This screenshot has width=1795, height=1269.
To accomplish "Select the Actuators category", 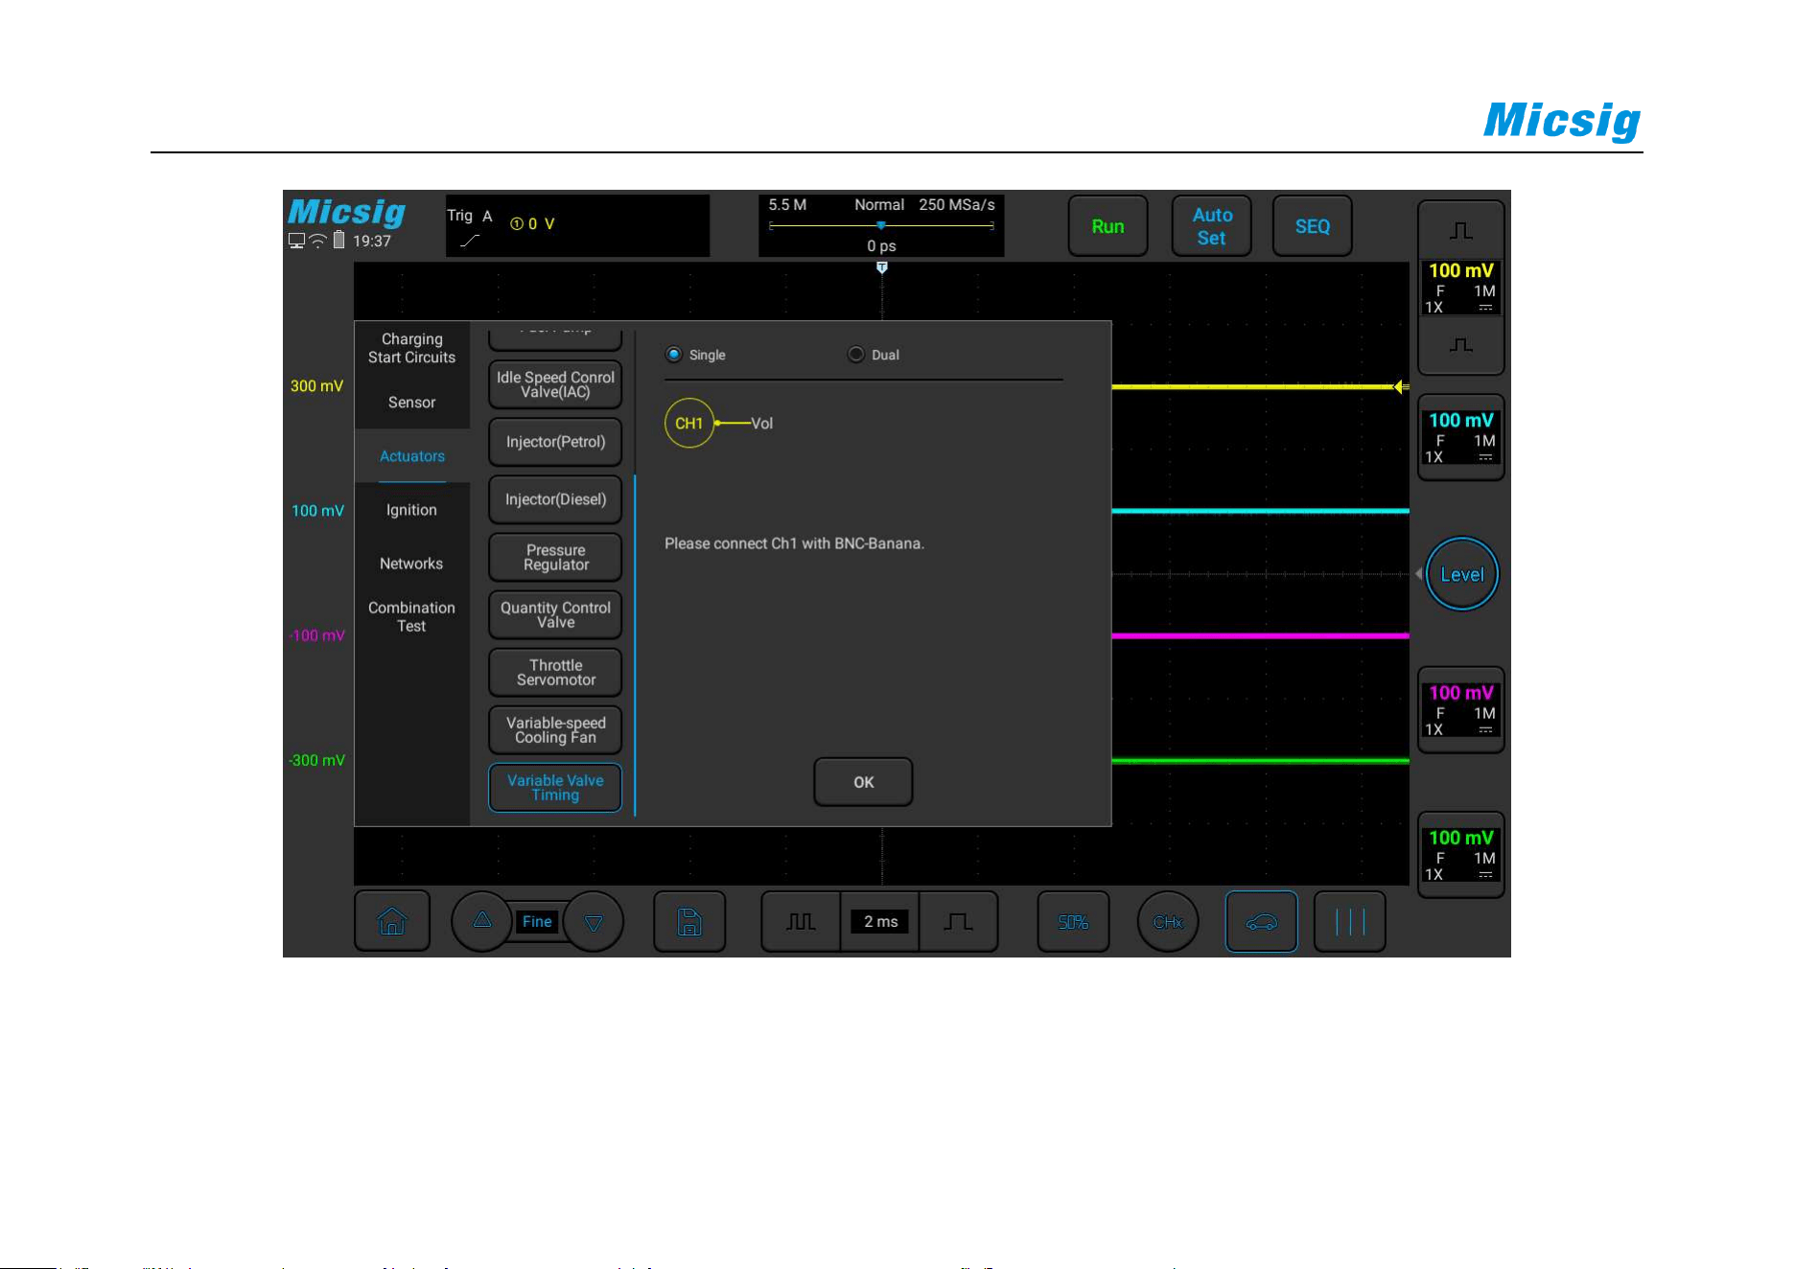I will click(x=411, y=456).
